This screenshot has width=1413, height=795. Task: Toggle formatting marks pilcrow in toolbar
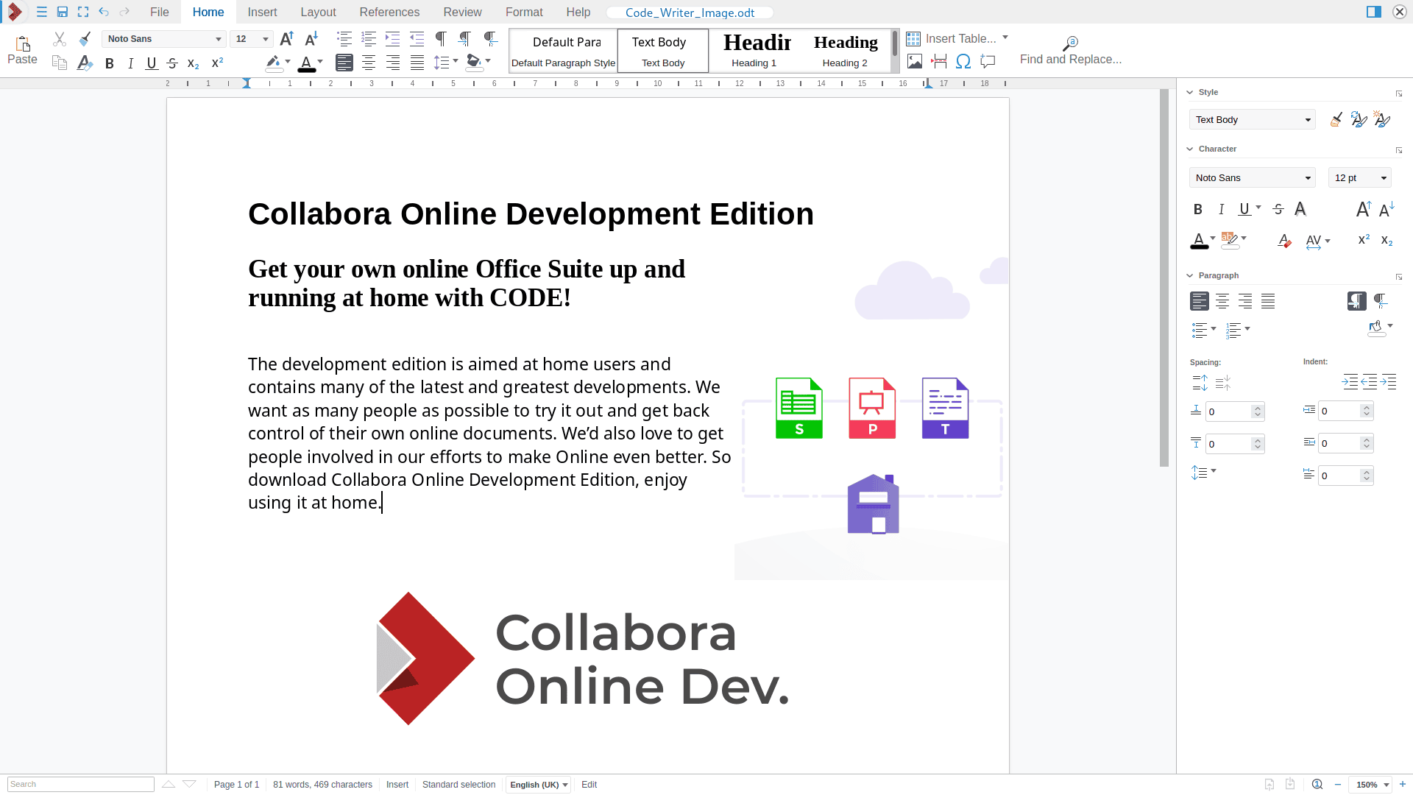(x=441, y=39)
